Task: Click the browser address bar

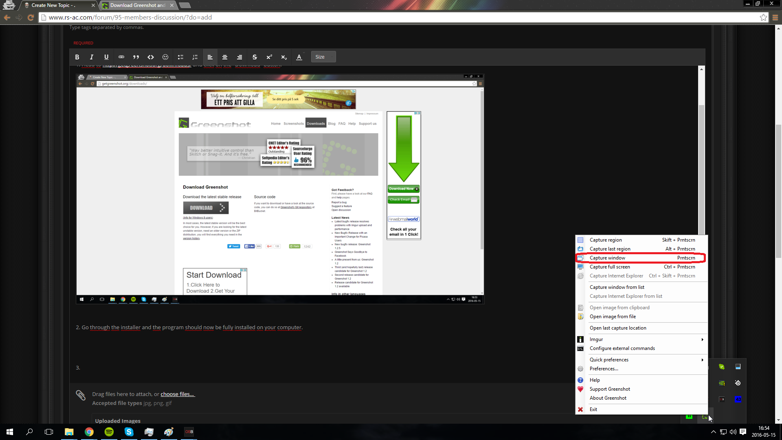Action: pyautogui.click(x=401, y=17)
